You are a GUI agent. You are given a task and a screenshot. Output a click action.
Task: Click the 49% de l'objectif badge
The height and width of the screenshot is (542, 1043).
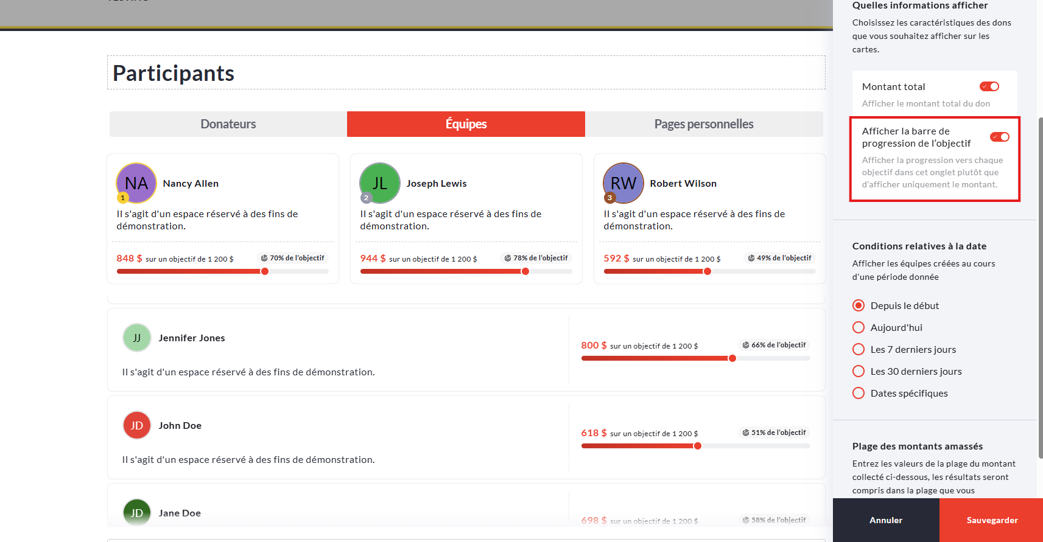779,258
